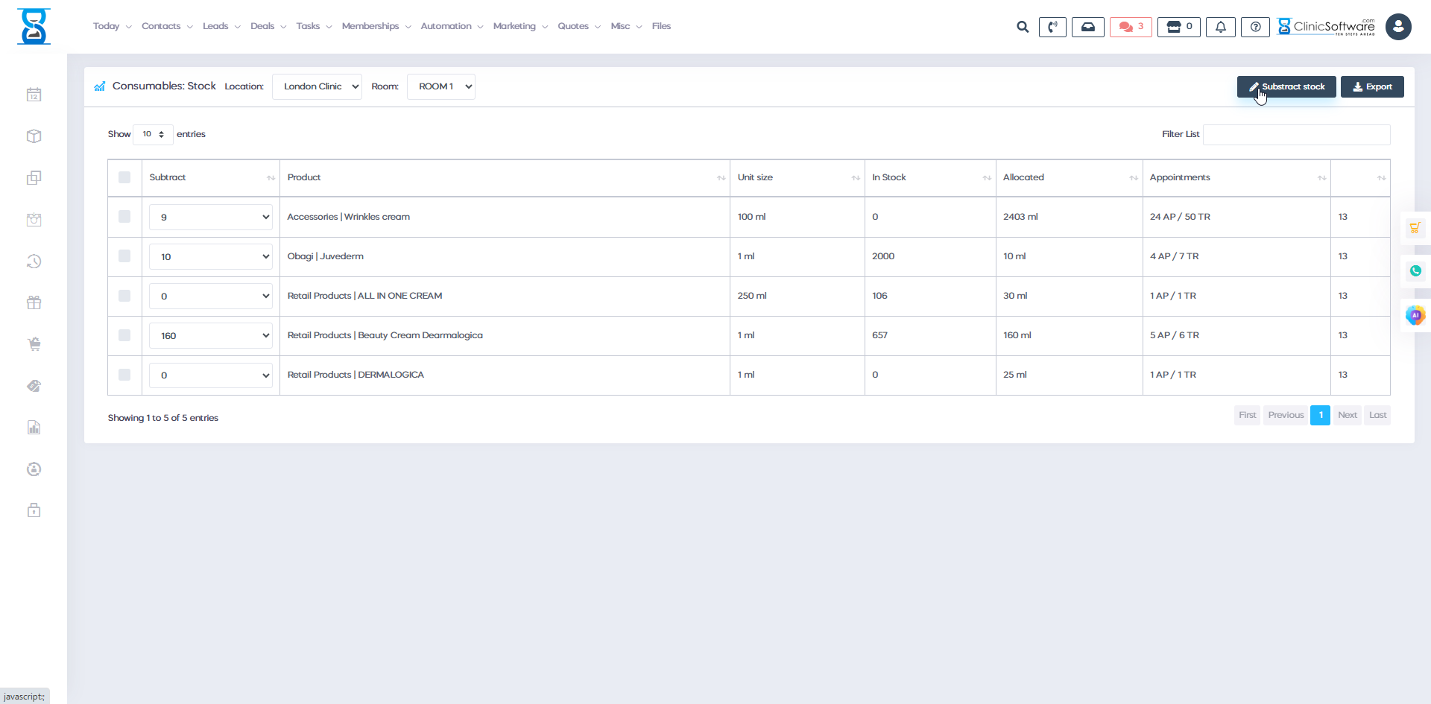The image size is (1431, 704).
Task: Expand the ROOM 1 room dropdown
Action: tap(440, 86)
